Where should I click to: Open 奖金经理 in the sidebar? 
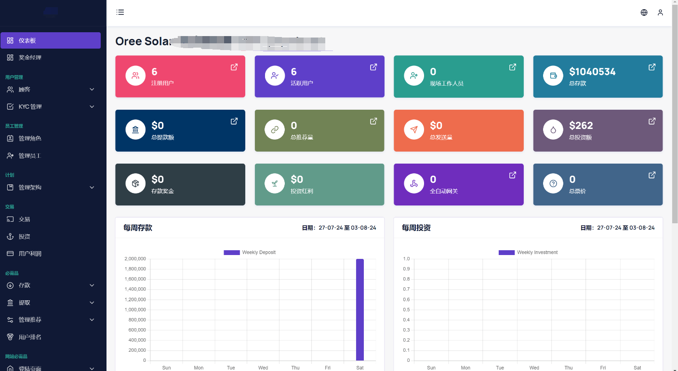point(51,58)
